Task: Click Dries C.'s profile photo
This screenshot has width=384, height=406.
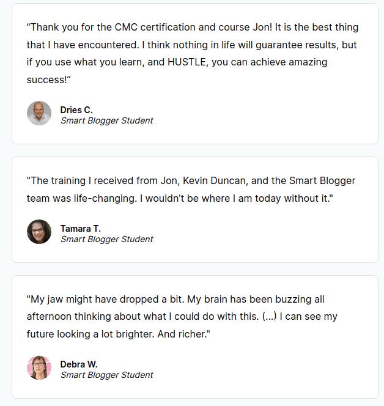Action: coord(39,114)
